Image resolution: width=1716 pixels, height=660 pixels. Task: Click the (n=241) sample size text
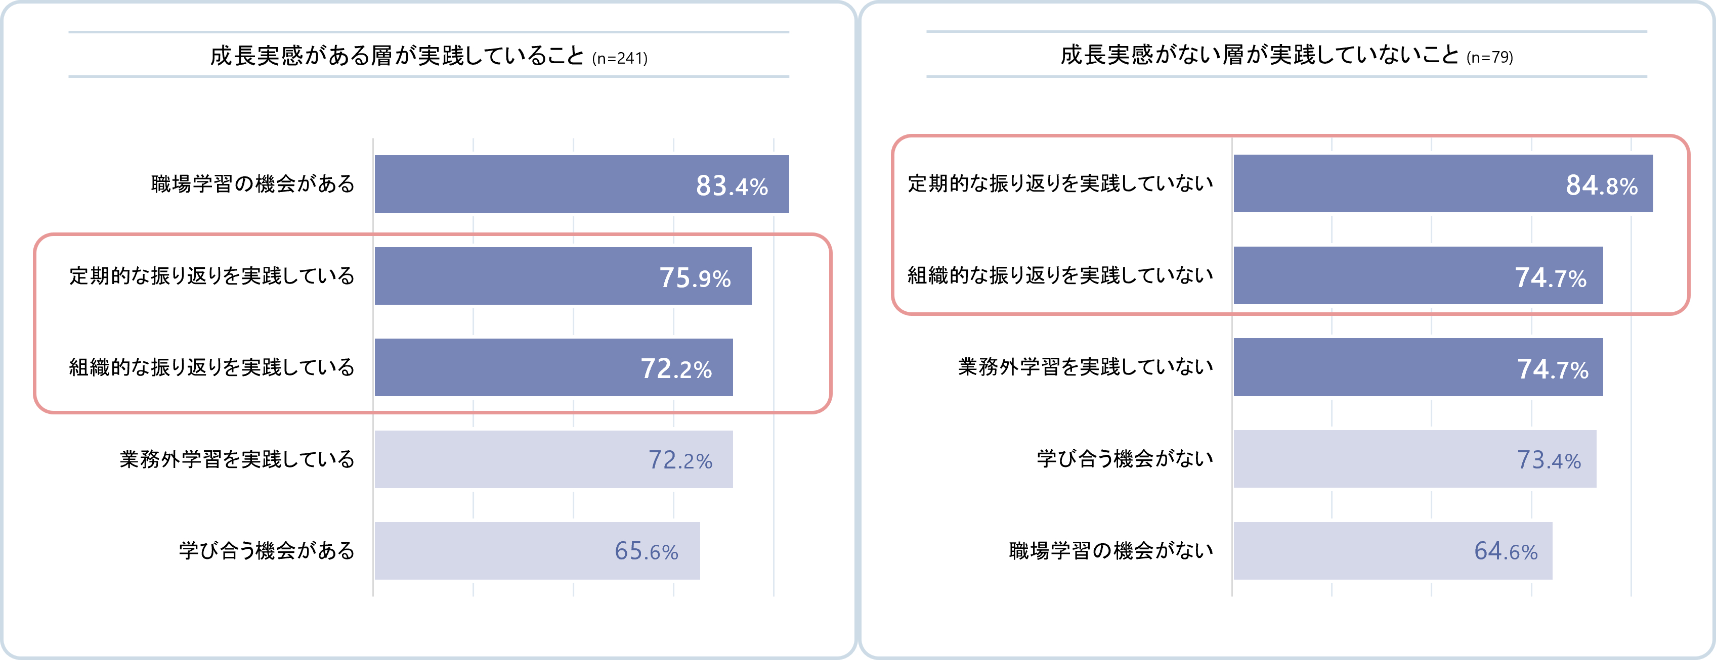pyautogui.click(x=620, y=59)
